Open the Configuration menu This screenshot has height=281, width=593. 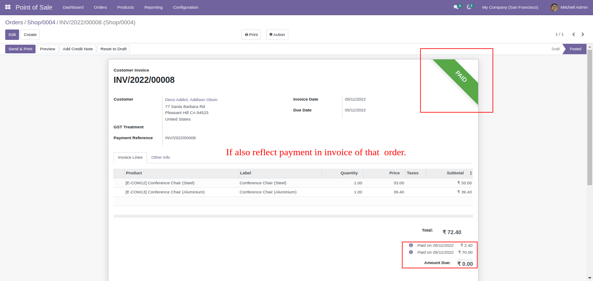coord(186,7)
